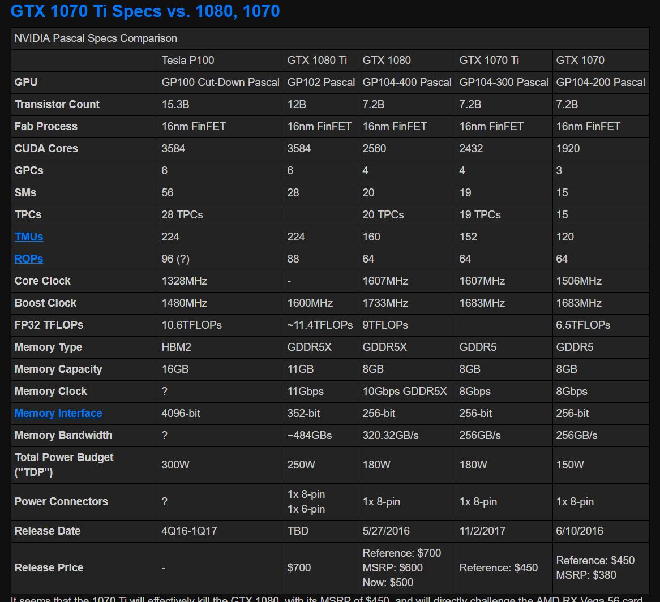The image size is (660, 602).
Task: Select the 1506MHz core clock value
Action: (x=578, y=281)
